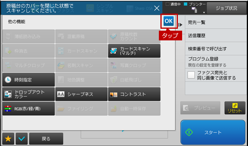Click the AA sharpness icon
This screenshot has height=146, width=248.
(61, 94)
